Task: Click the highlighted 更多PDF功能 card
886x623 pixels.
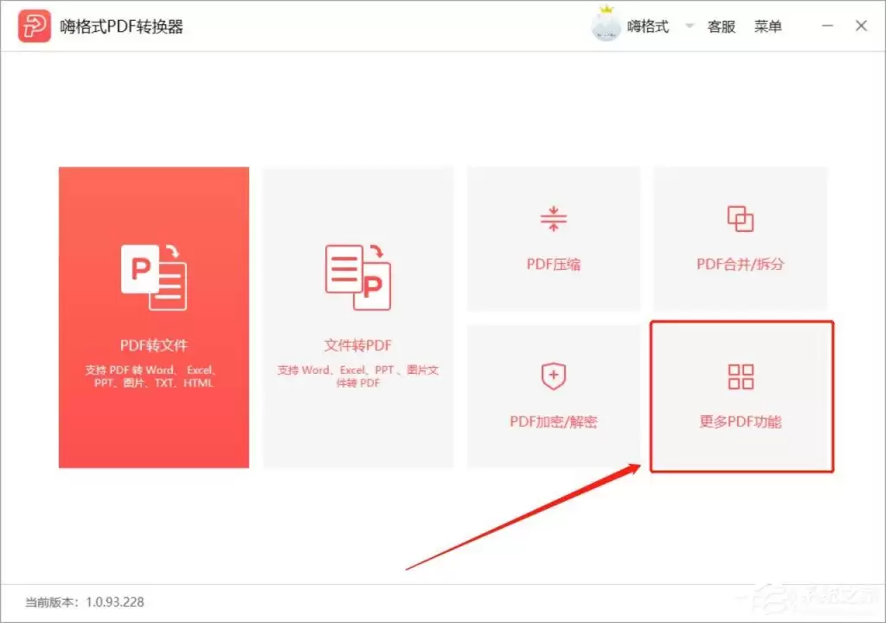Action: 741,396
